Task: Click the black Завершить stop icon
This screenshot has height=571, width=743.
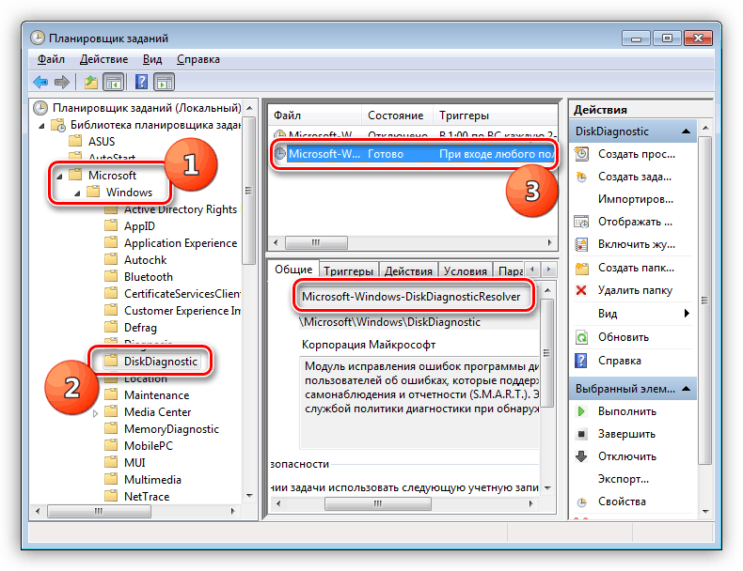Action: point(581,433)
